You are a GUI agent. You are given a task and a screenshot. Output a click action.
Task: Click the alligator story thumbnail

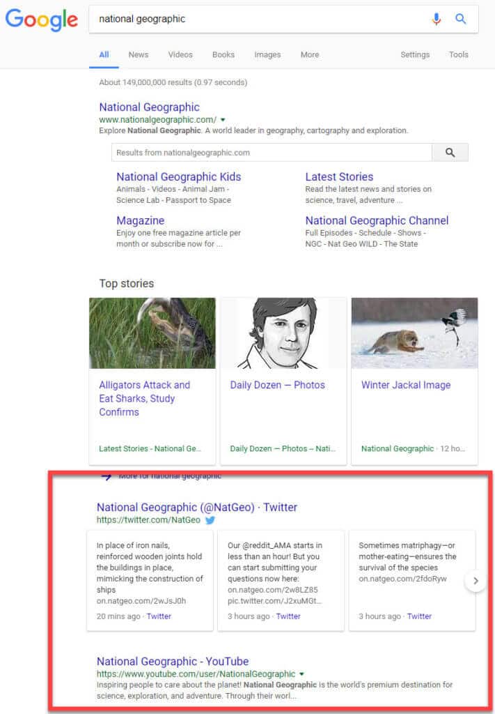point(152,333)
